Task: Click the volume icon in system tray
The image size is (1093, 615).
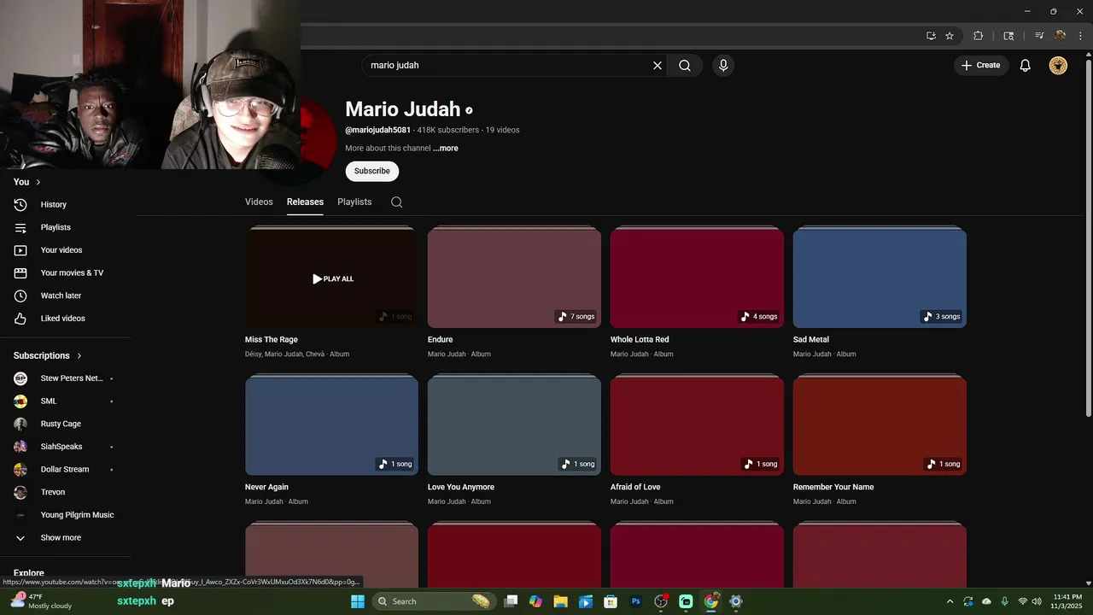Action: [x=1037, y=601]
